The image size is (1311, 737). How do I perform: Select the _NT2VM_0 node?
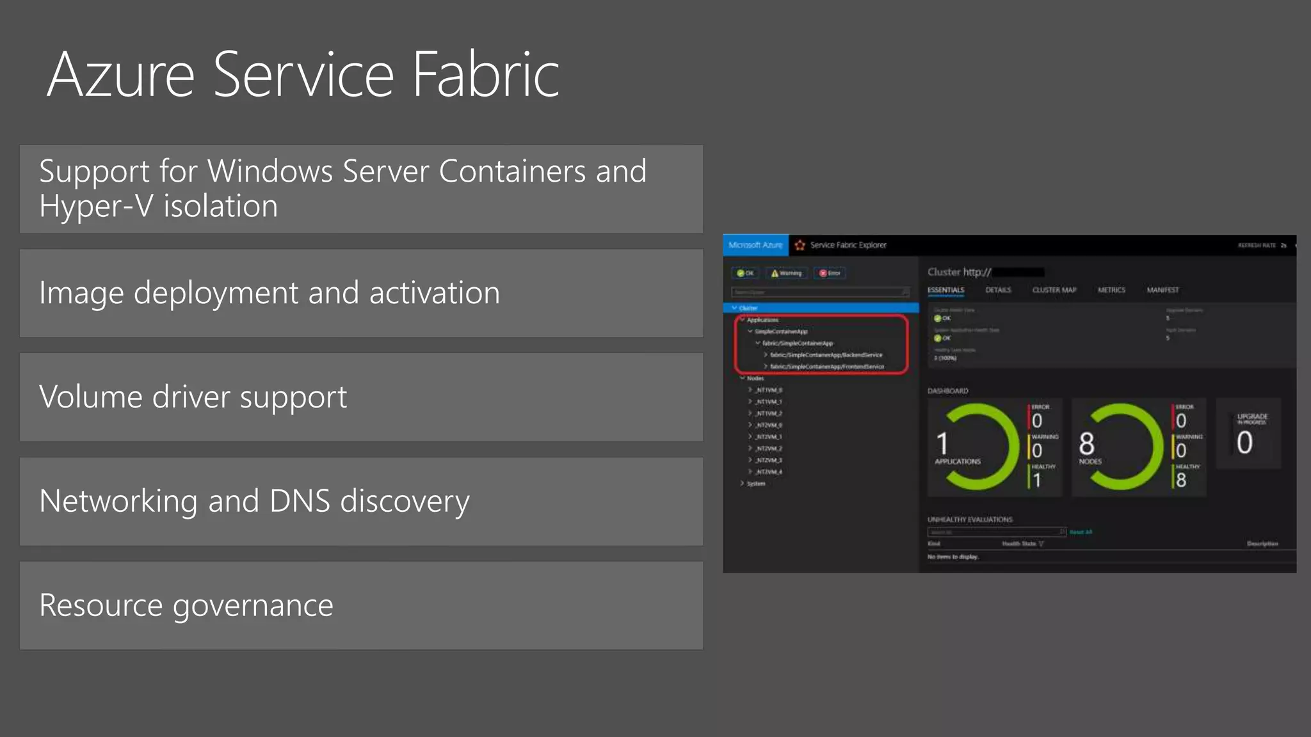768,425
